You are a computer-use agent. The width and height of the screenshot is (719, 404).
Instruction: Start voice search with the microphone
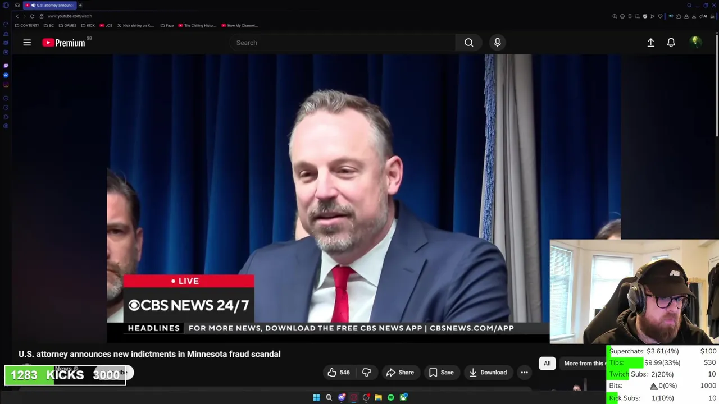coord(497,43)
